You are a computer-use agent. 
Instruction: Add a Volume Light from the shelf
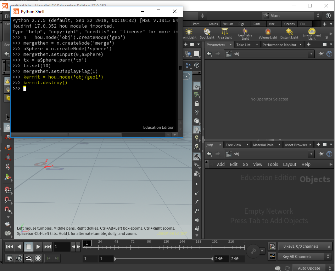coord(268,34)
